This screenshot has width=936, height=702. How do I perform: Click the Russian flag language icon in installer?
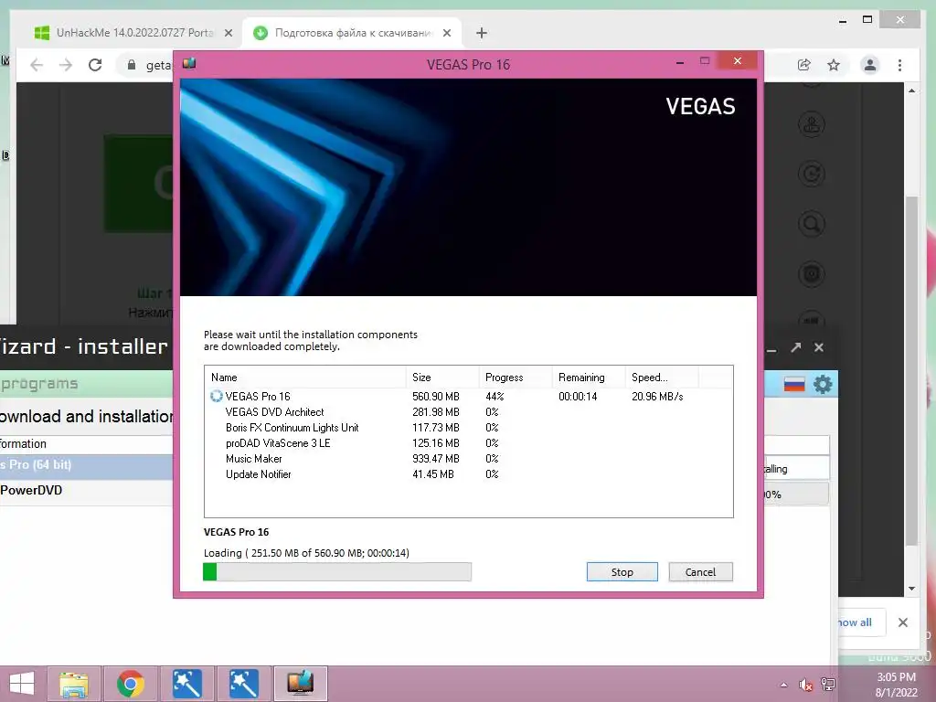pyautogui.click(x=794, y=385)
